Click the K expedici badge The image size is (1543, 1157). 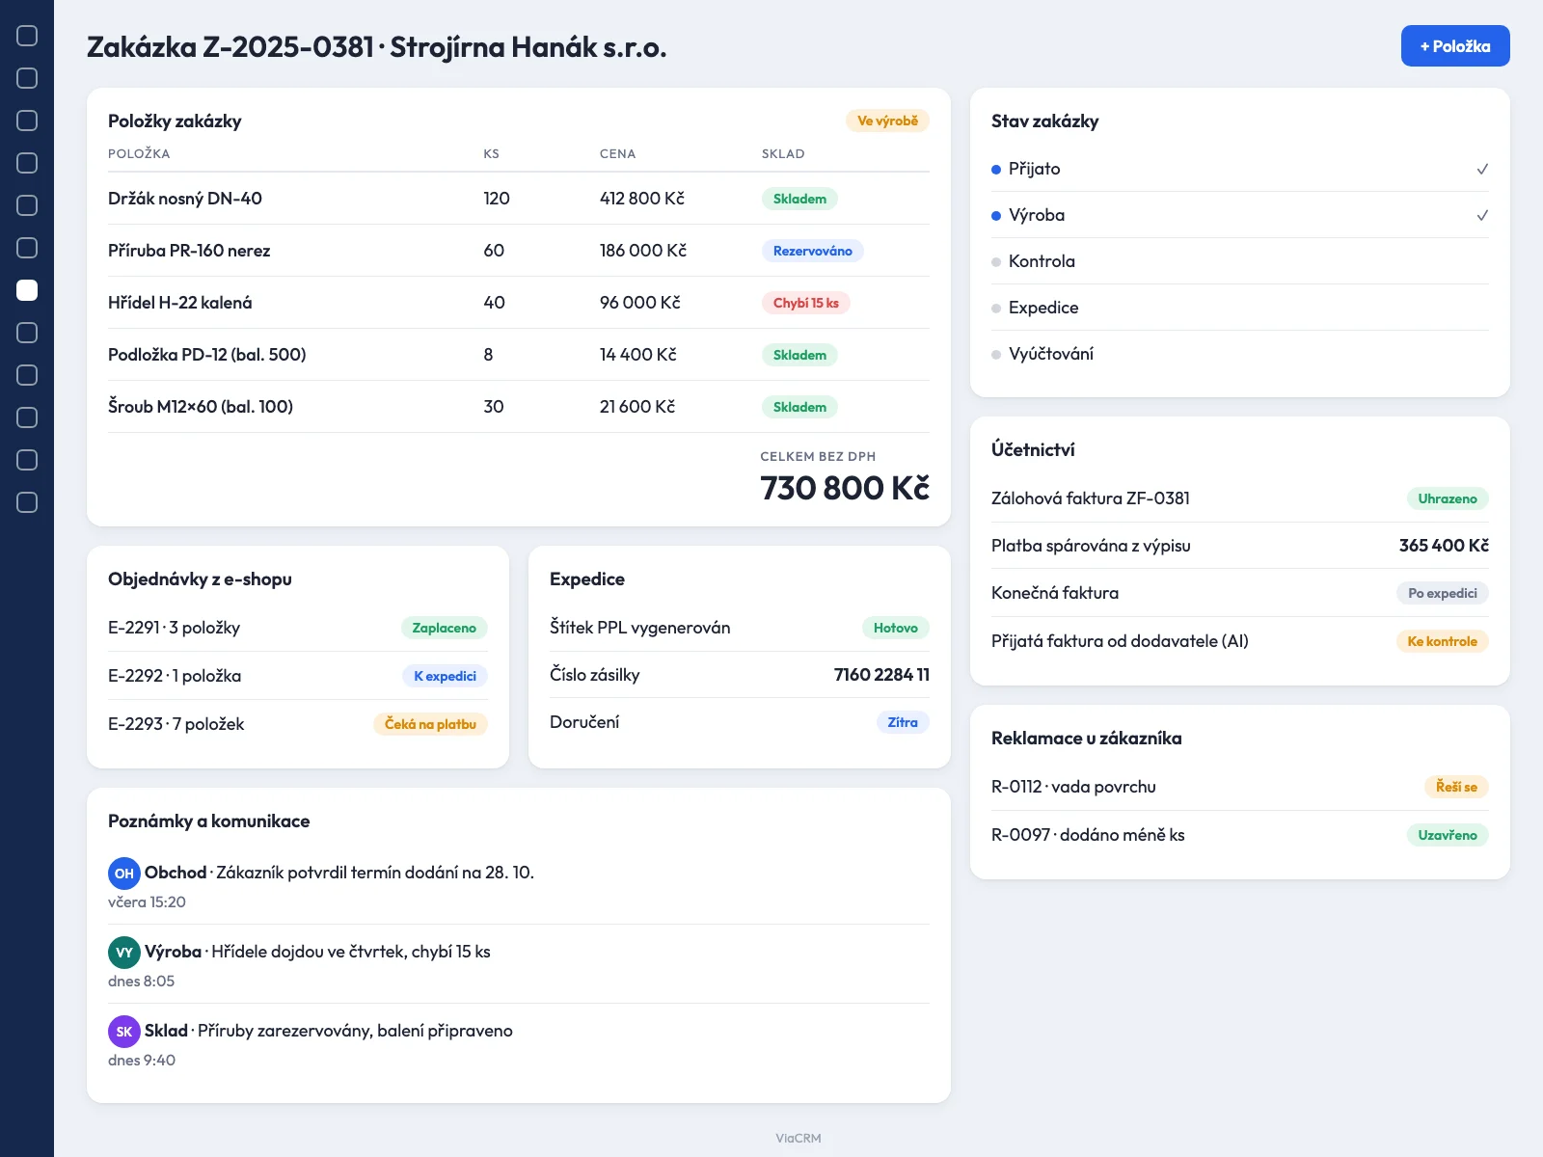point(445,676)
